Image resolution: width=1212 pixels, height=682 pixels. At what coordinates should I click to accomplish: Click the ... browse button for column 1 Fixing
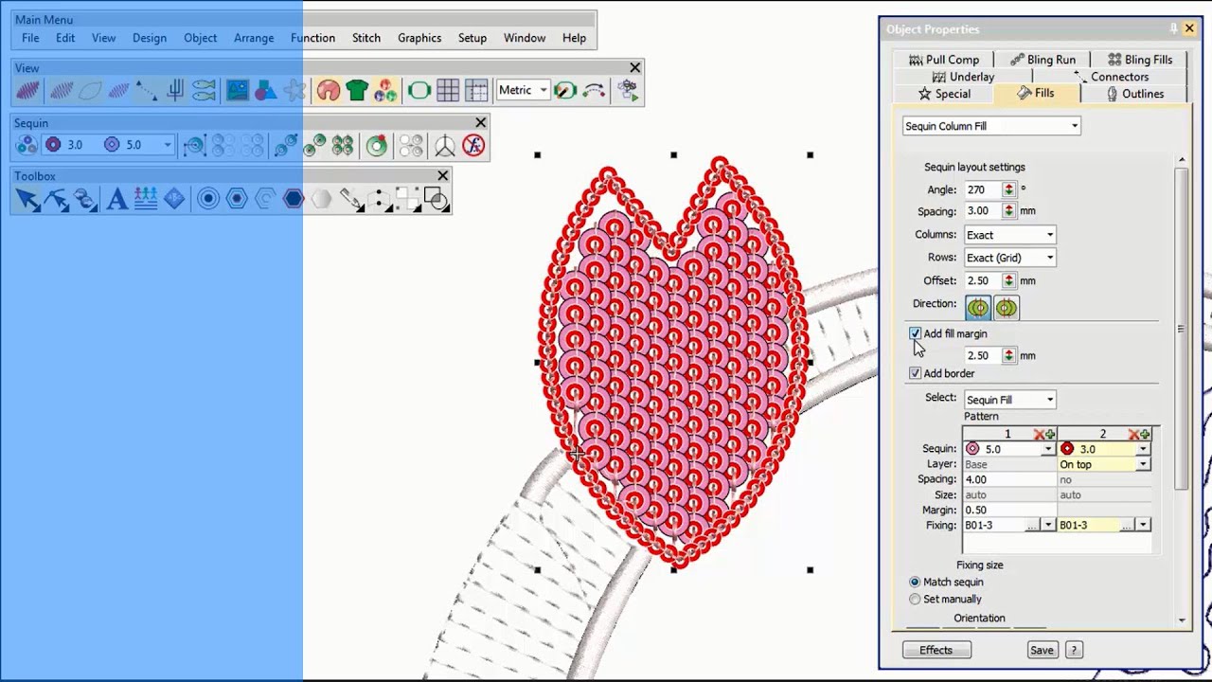coord(1031,525)
